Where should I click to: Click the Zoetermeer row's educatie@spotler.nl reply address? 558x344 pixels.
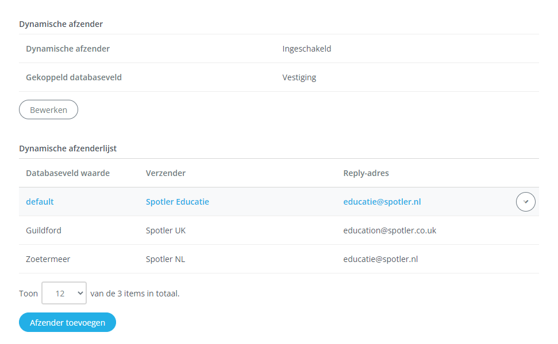380,259
